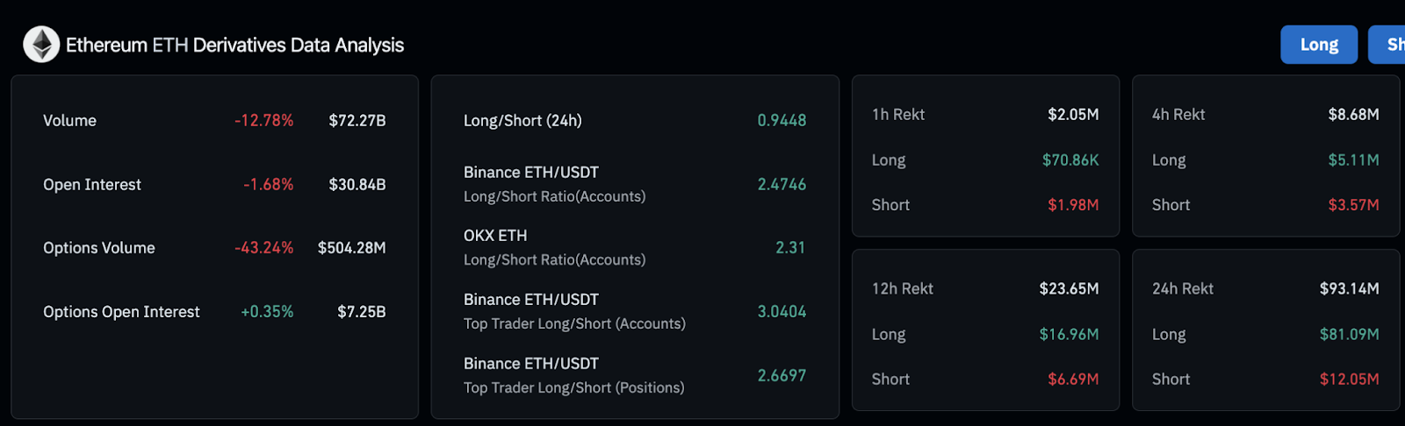The width and height of the screenshot is (1405, 426).
Task: Select the 1h Rekt Short value $1.98M
Action: 1073,205
